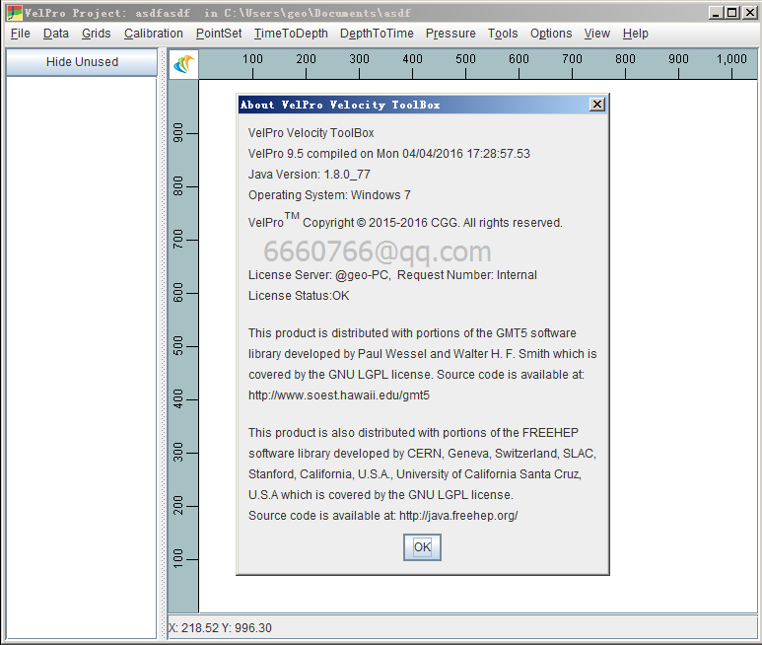Click the 500 mark on horizontal ruler

click(465, 59)
